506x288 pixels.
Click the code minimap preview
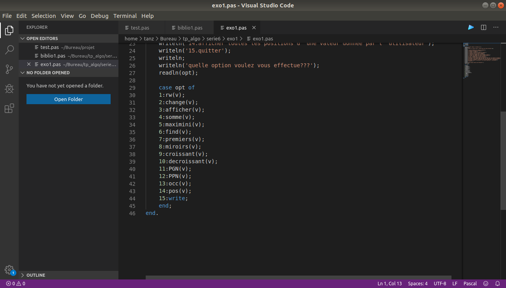[x=481, y=60]
